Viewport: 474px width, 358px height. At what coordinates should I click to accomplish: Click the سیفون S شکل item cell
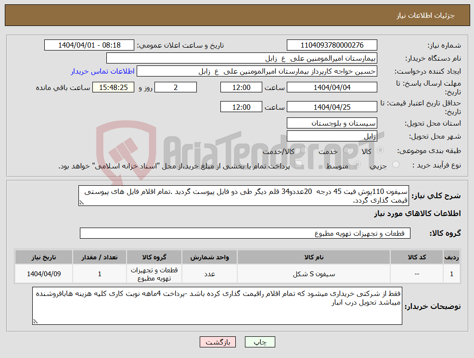pyautogui.click(x=314, y=274)
